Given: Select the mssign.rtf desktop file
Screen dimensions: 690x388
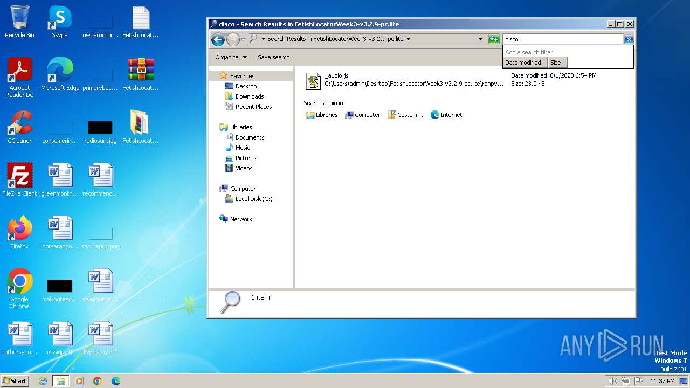Looking at the screenshot, I should tap(60, 339).
